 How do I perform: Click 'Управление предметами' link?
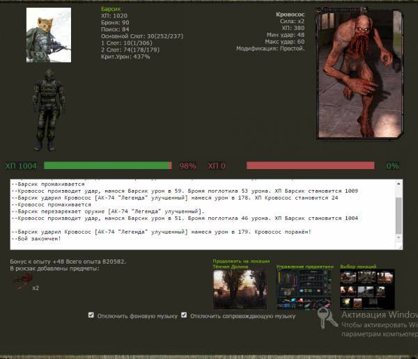[304, 266]
